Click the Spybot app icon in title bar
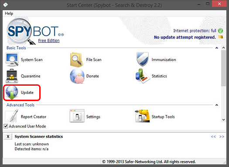Viewport: 229px width, 167px height. click(5, 5)
